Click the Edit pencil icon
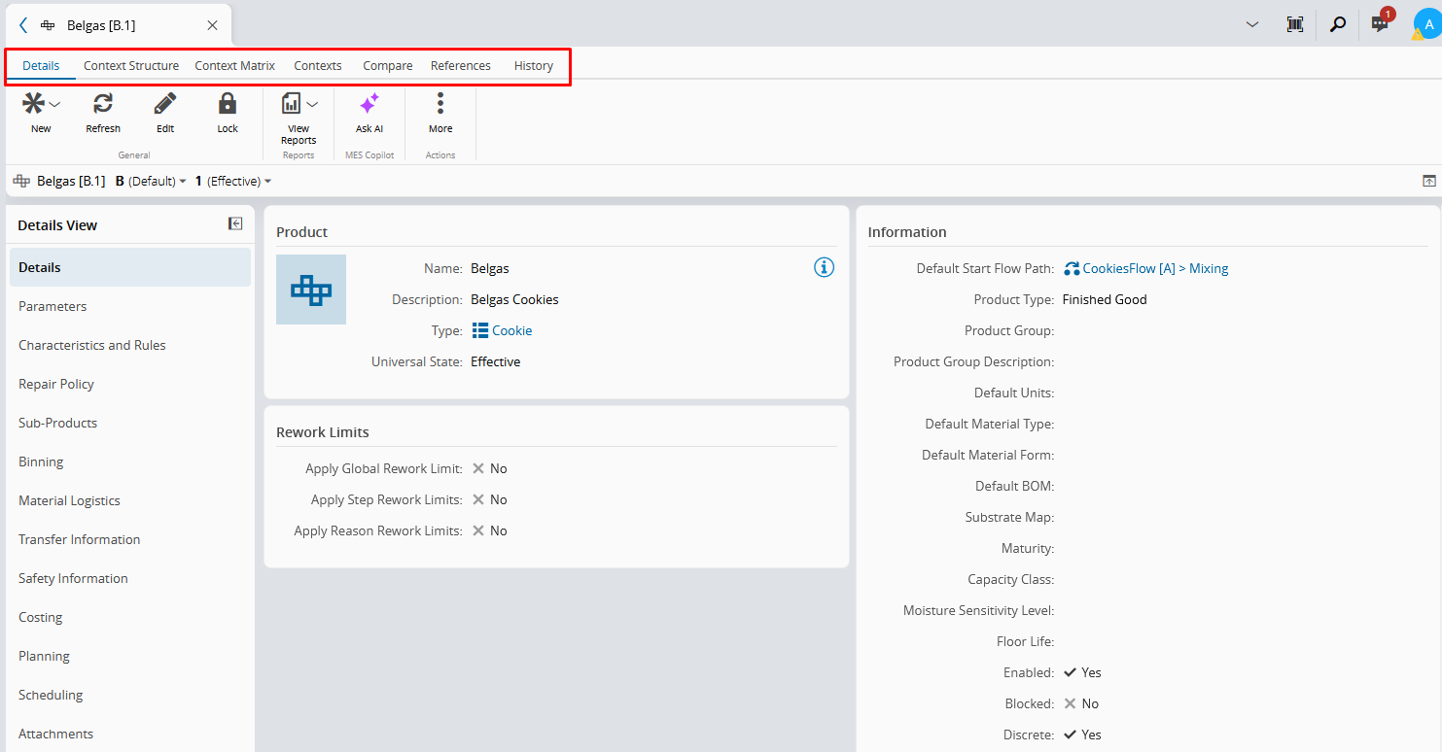 165,103
